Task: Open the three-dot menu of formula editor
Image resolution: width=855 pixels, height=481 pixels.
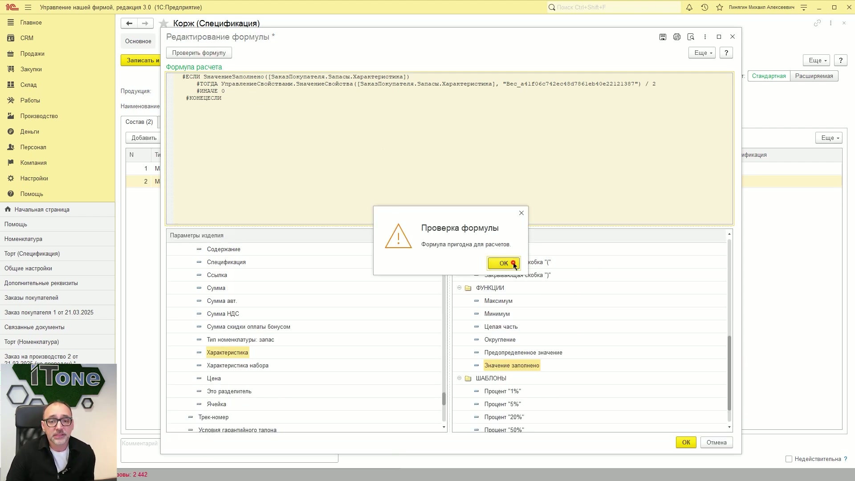Action: 705,37
